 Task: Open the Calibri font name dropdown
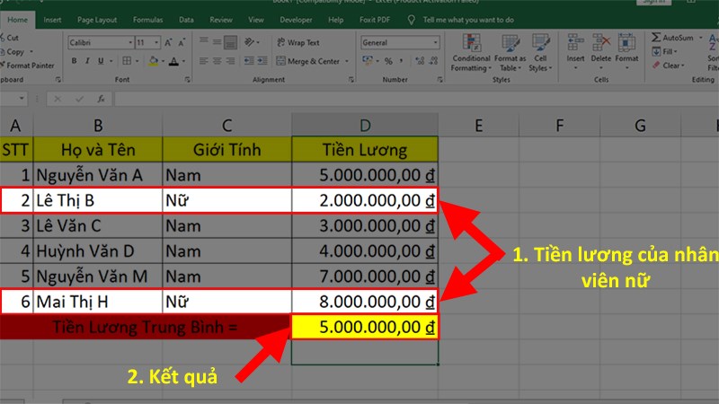coord(130,42)
